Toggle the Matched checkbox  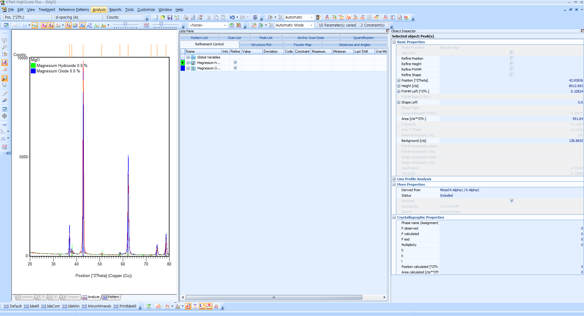coord(512,201)
